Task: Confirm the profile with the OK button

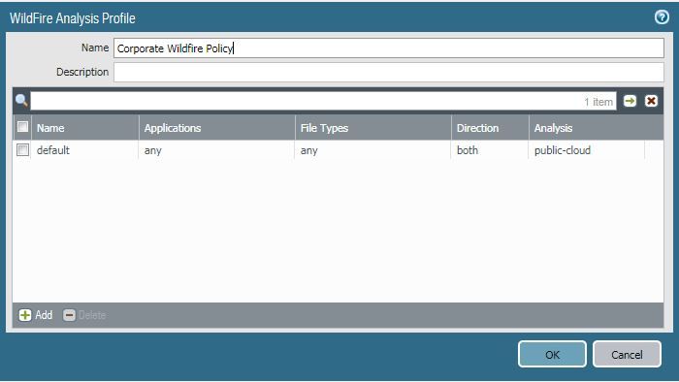Action: coord(552,354)
